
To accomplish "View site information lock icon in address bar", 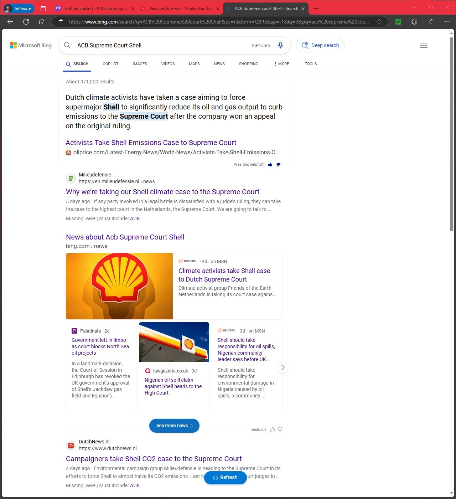I will 61,22.
